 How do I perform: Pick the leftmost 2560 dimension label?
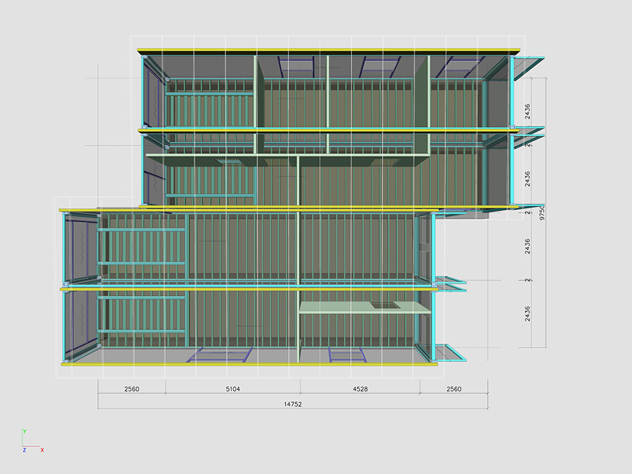[131, 389]
